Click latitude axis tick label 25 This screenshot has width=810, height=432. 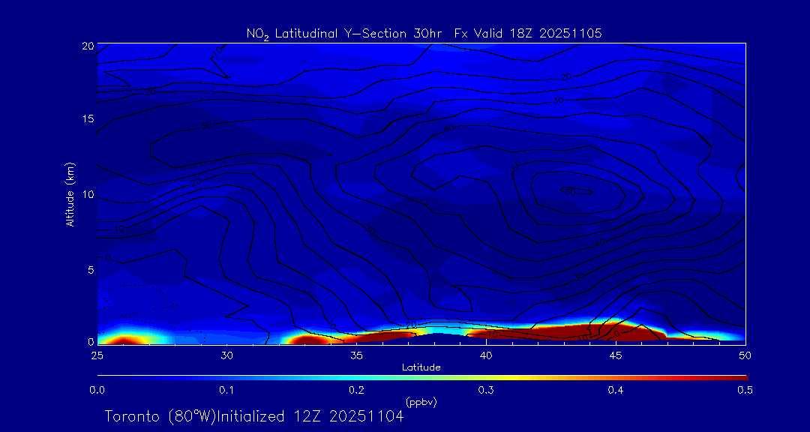point(97,355)
